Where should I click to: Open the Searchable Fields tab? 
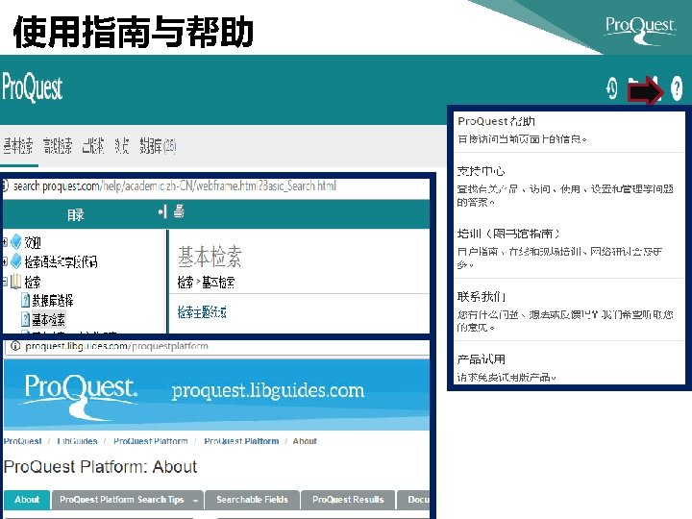[252, 500]
